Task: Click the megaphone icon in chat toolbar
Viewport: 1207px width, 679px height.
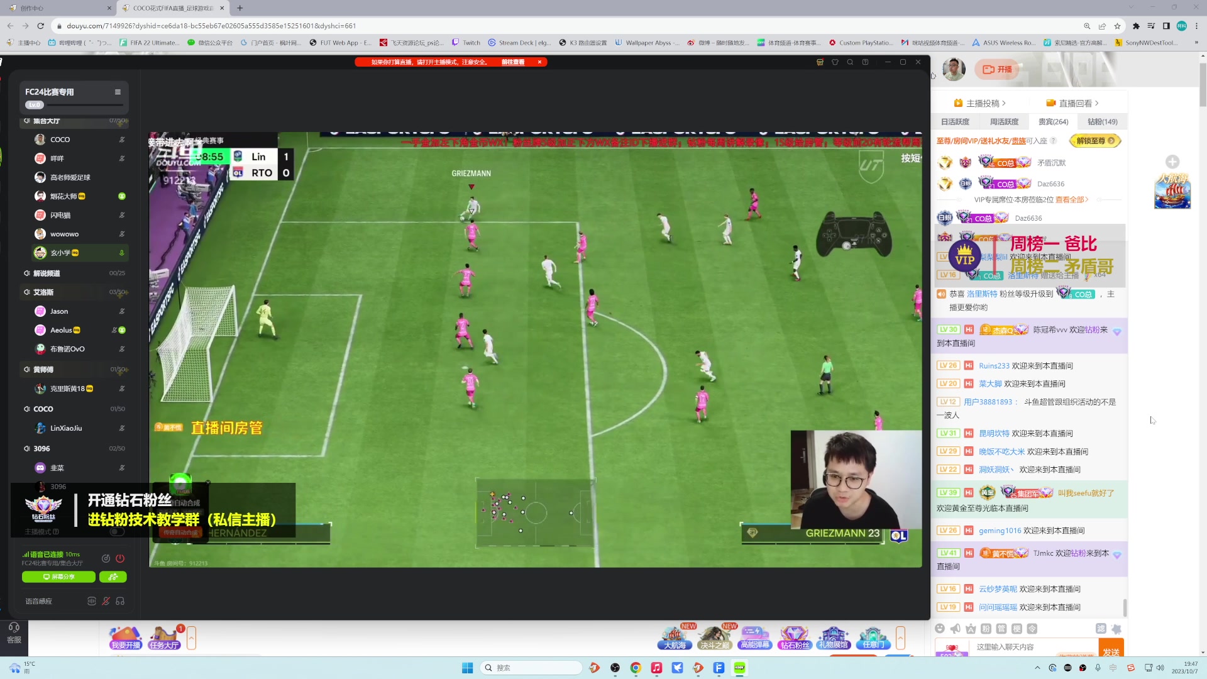Action: pyautogui.click(x=955, y=629)
